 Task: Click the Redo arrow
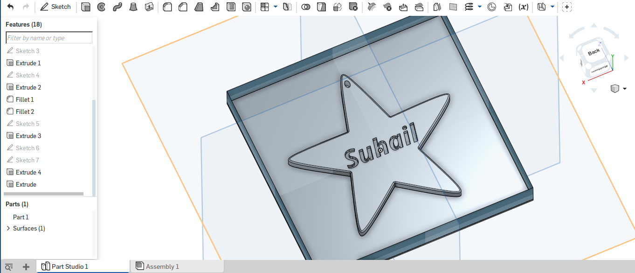point(26,7)
